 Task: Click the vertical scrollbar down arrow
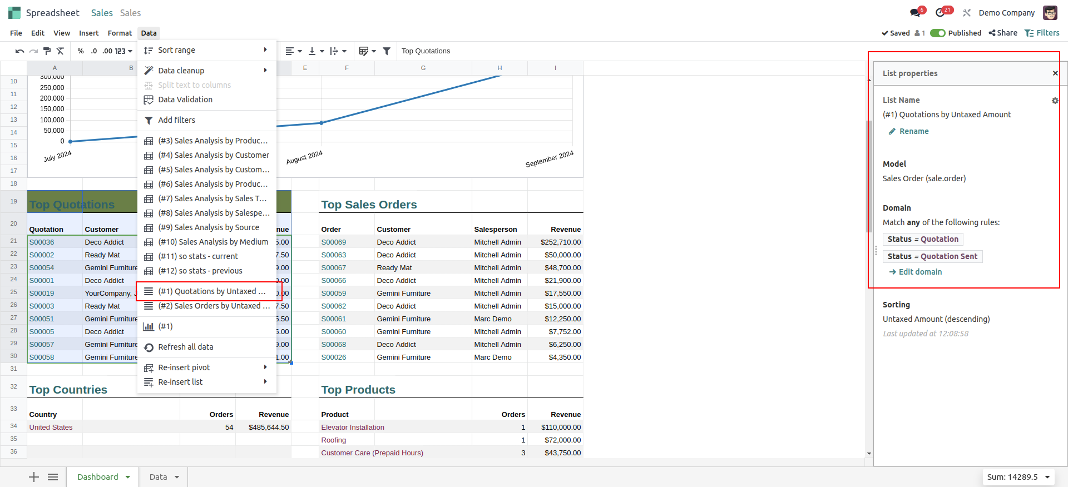(869, 454)
